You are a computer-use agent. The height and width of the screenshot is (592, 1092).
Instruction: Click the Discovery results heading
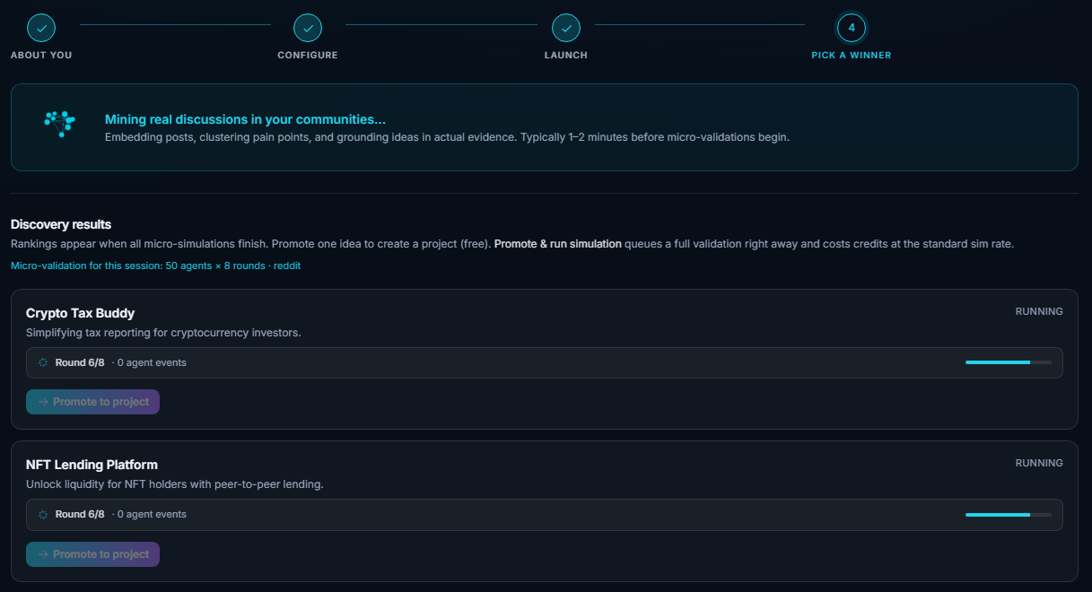point(61,224)
